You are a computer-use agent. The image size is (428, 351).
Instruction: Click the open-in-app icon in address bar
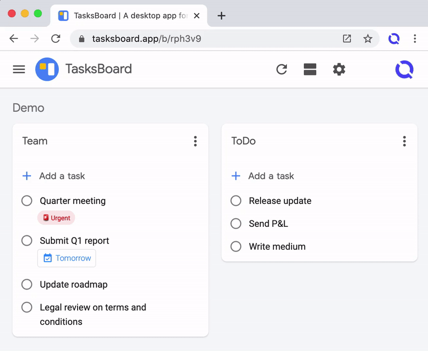click(347, 39)
